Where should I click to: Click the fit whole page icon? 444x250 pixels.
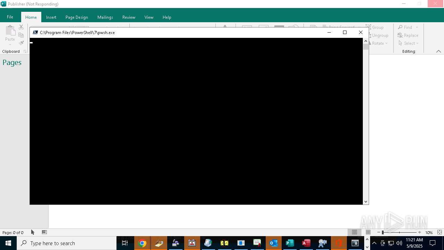click(x=439, y=232)
